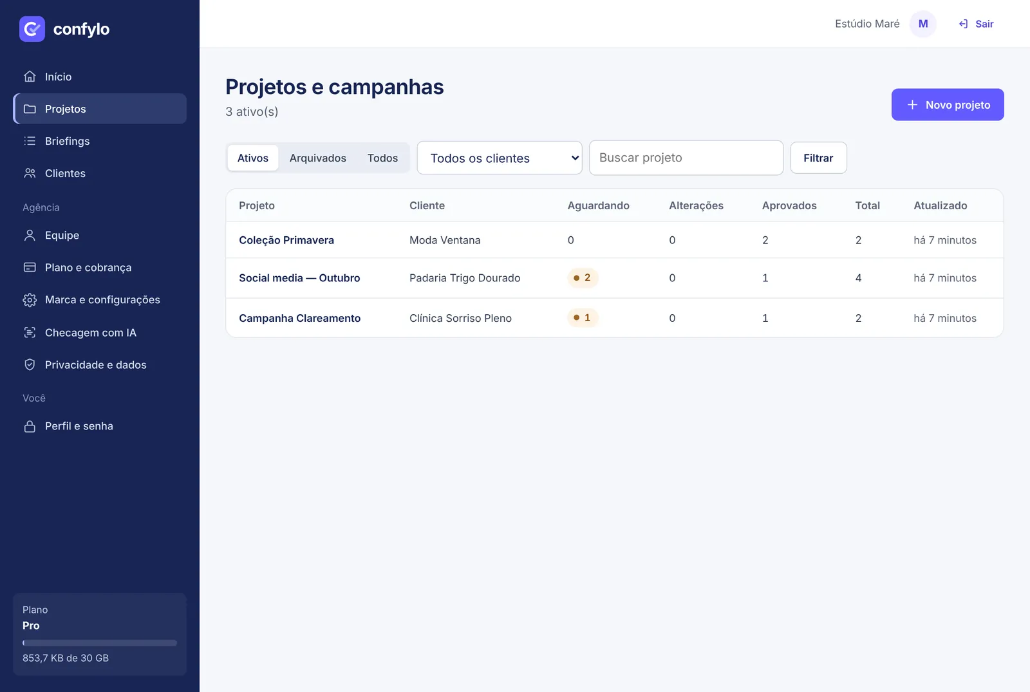Click the pending badge showing 2
Screen dimensions: 1030x692
pyautogui.click(x=583, y=278)
